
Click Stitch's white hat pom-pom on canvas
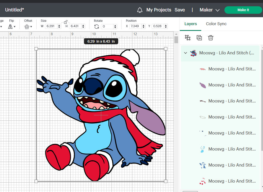(130, 57)
